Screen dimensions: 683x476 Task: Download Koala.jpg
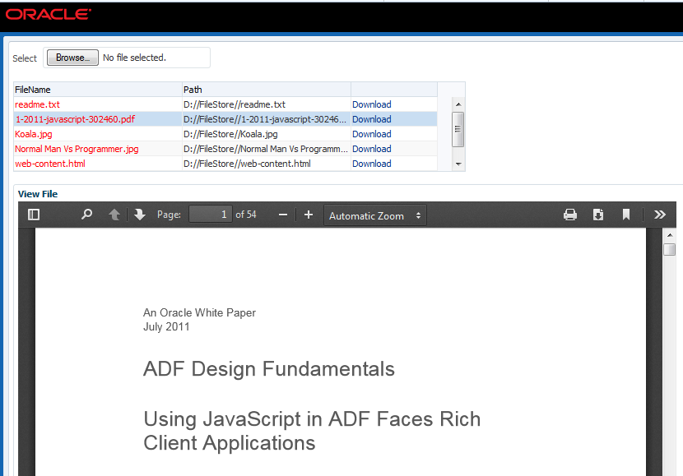[x=372, y=134]
